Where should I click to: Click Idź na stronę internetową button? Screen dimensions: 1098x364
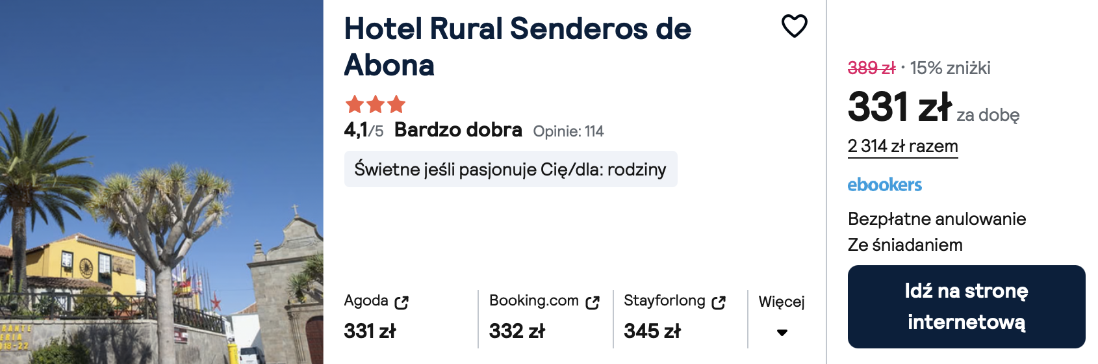(966, 307)
